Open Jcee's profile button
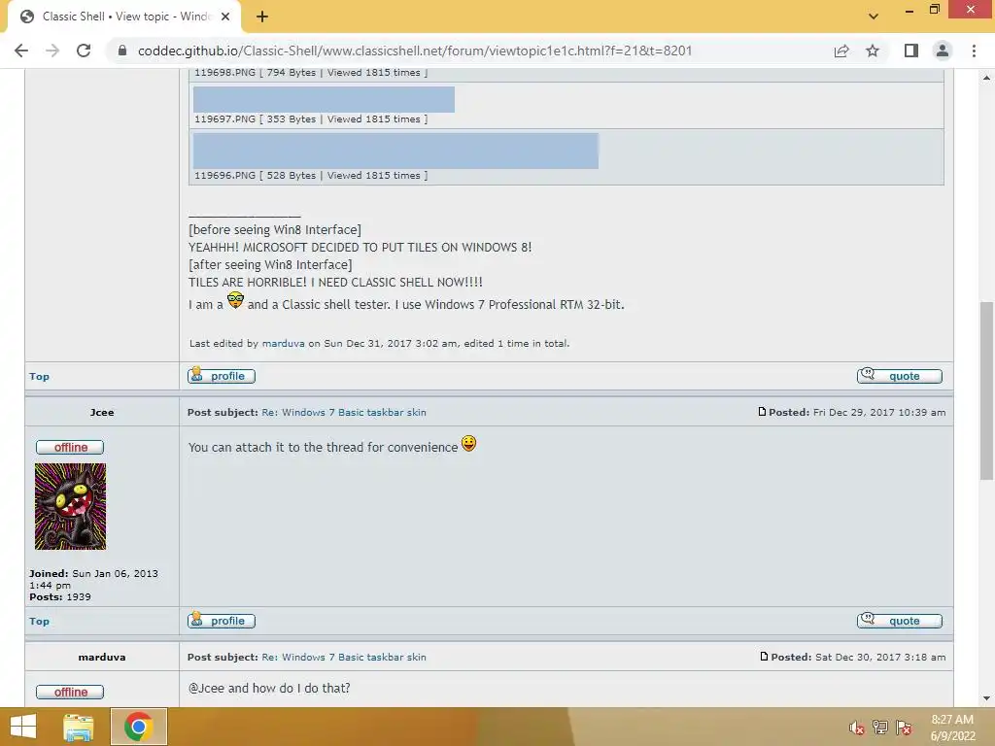This screenshot has width=995, height=746. pos(222,621)
